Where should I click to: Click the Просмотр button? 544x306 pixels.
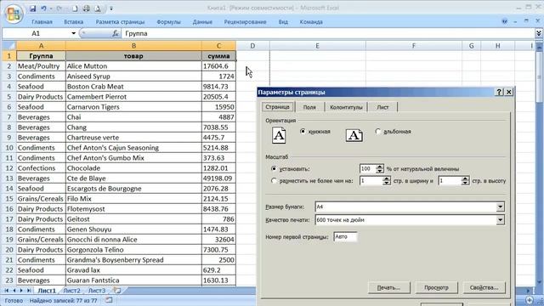pyautogui.click(x=436, y=287)
